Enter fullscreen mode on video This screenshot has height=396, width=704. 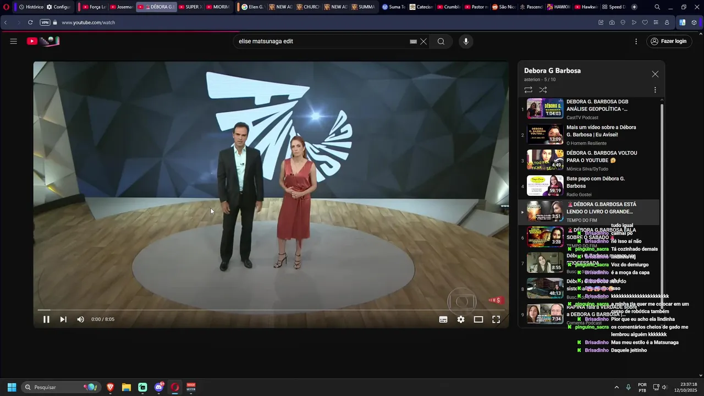click(x=496, y=320)
